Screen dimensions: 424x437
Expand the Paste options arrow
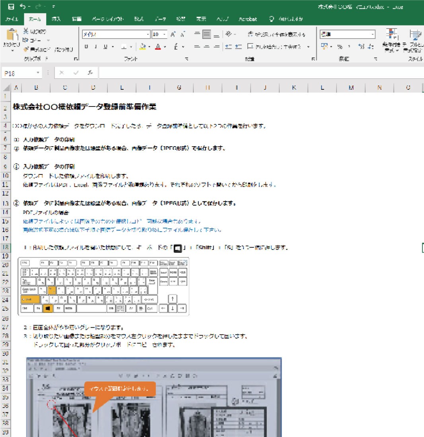click(x=12, y=51)
